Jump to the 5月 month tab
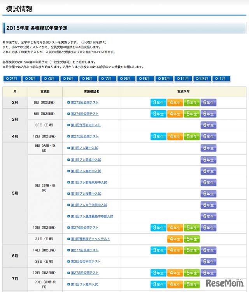 [x=69, y=79]
